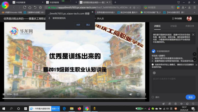Pause the video playback
The height and width of the screenshot is (112, 198).
pos(4,94)
